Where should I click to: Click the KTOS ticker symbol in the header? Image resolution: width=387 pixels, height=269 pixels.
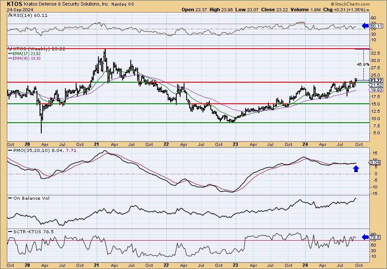(15, 4)
